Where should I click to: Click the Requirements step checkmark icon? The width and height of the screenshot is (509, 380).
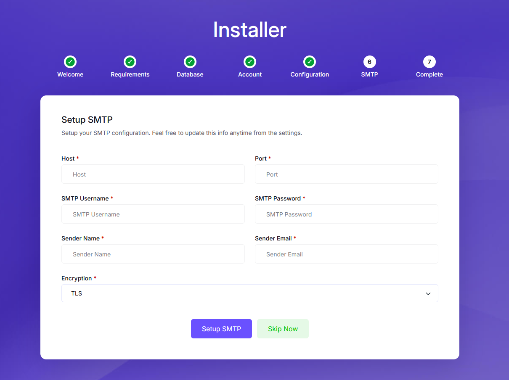pos(130,62)
